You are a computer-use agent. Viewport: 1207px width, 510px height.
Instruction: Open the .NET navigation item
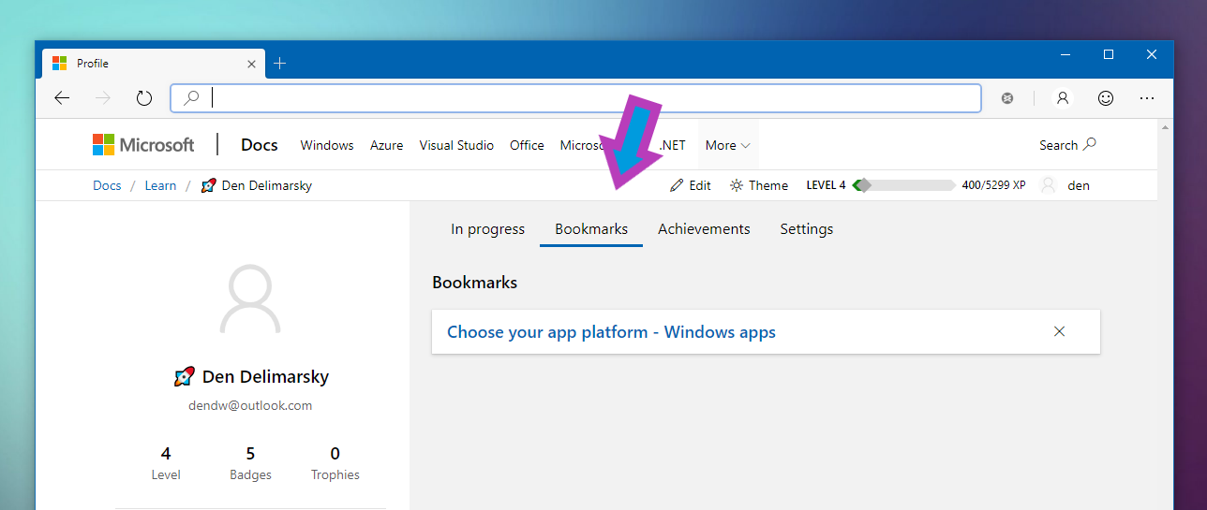[x=673, y=145]
